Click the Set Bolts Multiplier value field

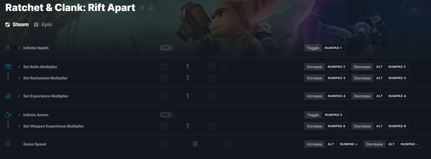coord(187,67)
